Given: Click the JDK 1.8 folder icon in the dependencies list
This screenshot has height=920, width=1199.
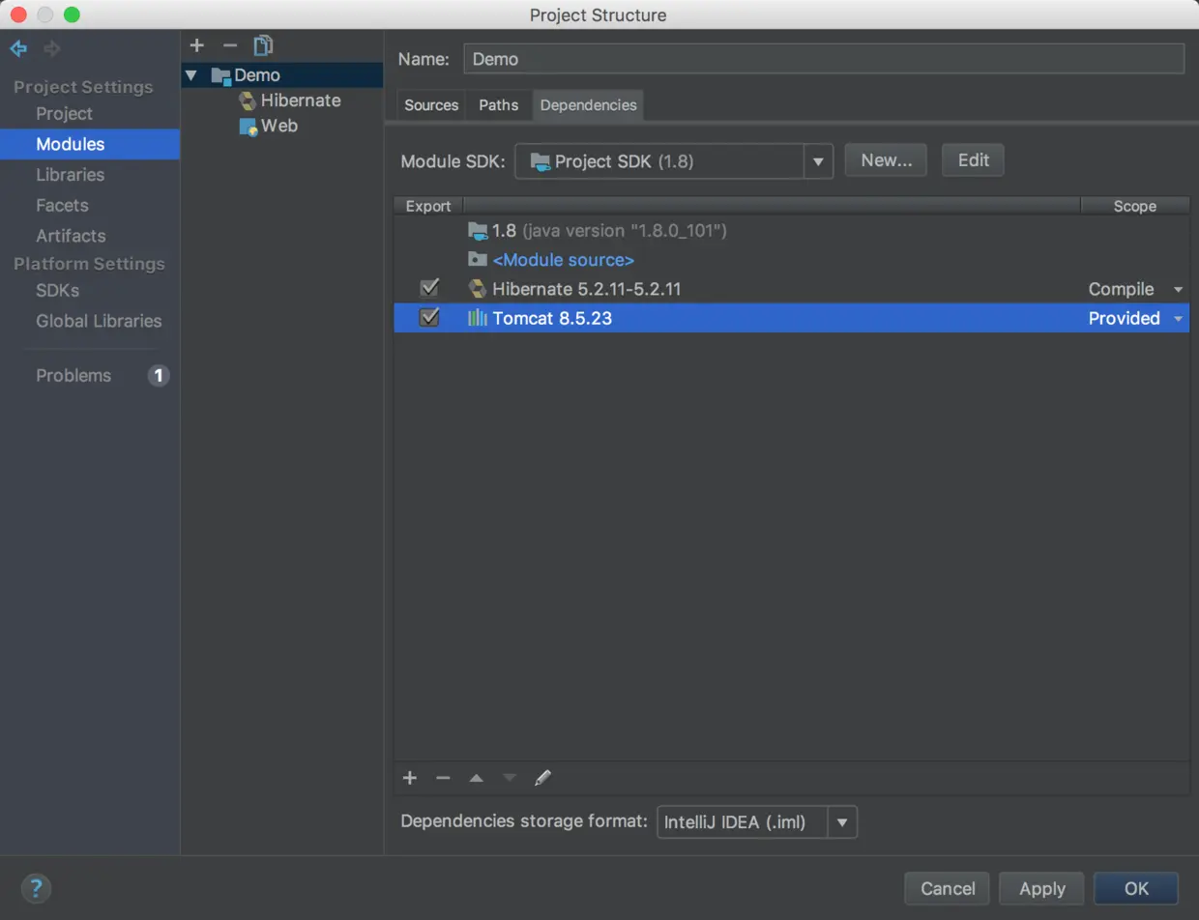Looking at the screenshot, I should click(478, 231).
